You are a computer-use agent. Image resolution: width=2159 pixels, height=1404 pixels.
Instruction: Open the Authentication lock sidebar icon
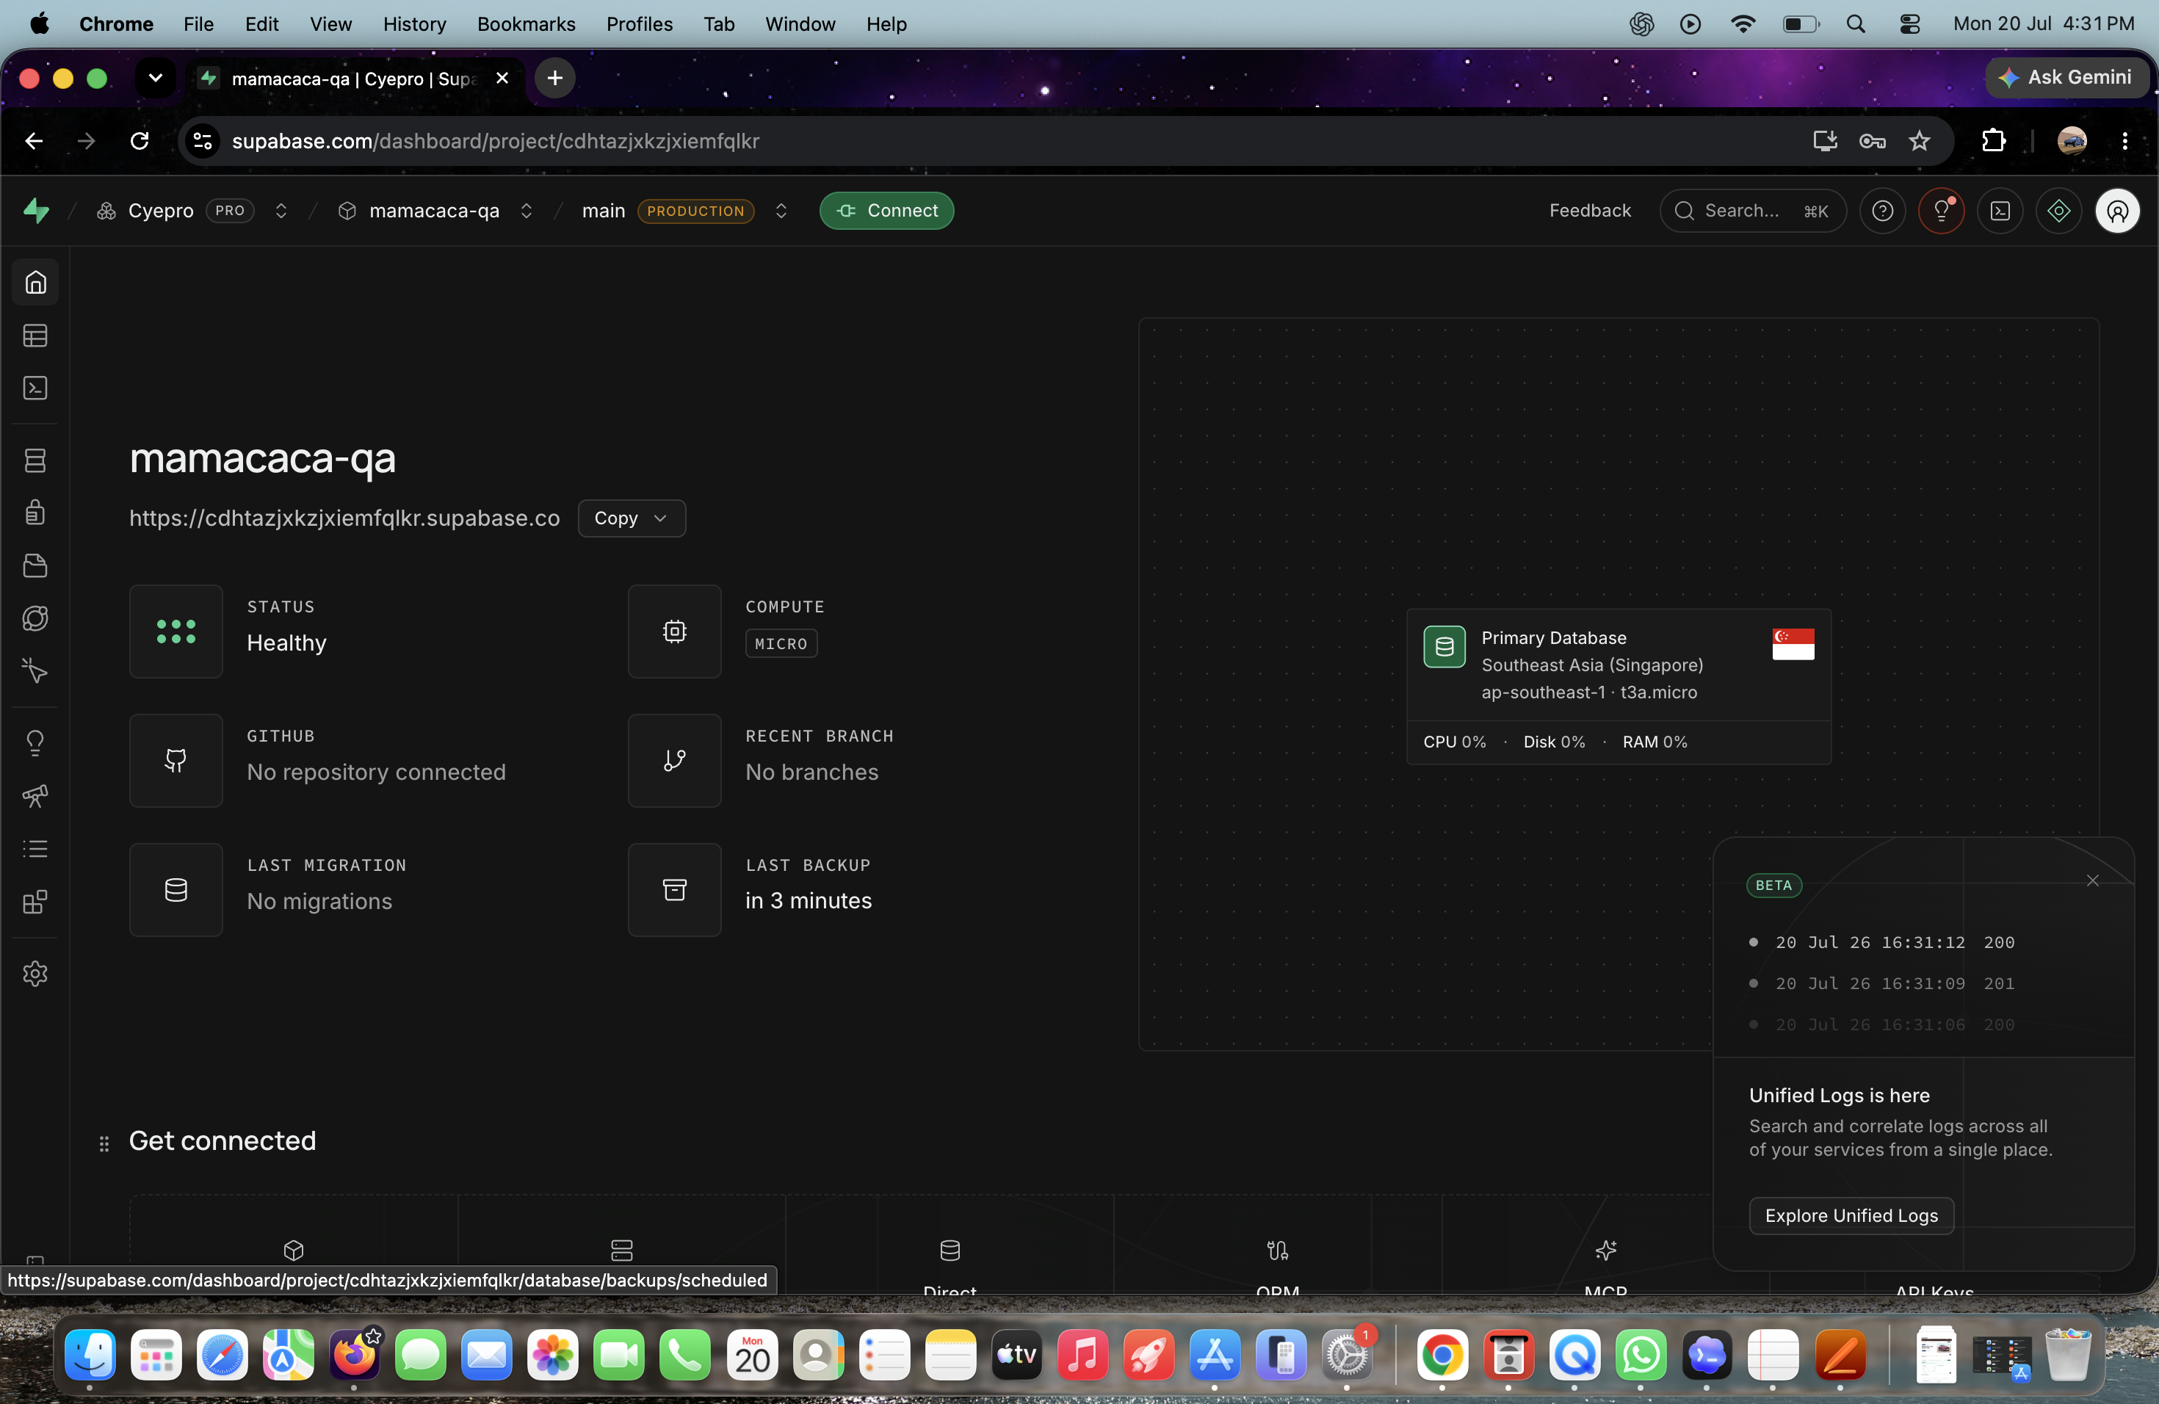[35, 513]
